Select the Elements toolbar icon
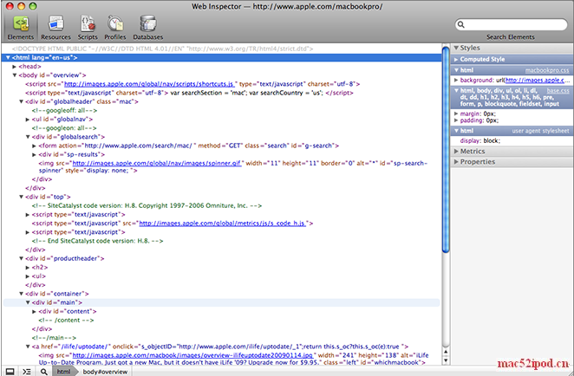 [x=21, y=27]
